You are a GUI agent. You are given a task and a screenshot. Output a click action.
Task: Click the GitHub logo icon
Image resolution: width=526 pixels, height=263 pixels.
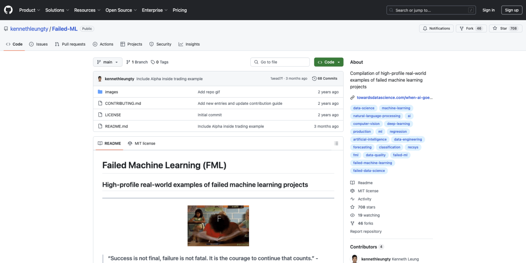point(8,10)
